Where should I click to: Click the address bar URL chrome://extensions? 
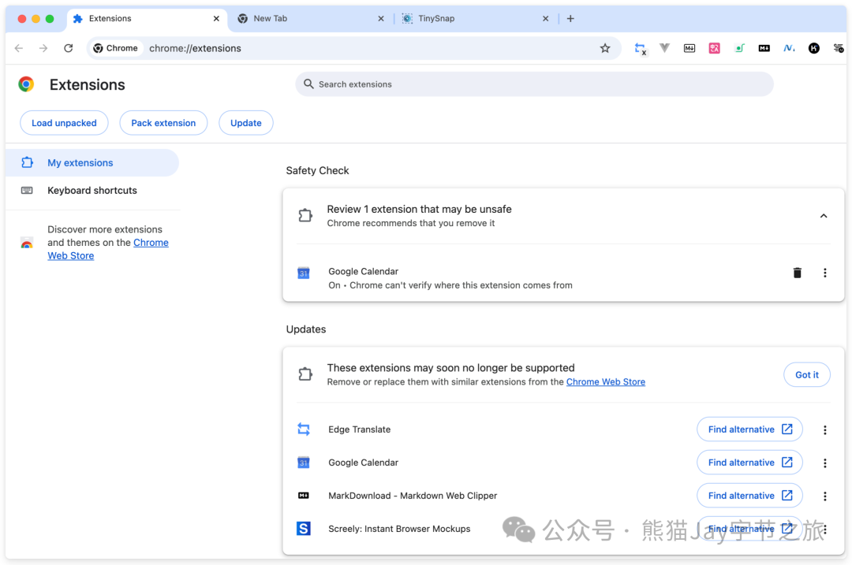[x=195, y=48]
